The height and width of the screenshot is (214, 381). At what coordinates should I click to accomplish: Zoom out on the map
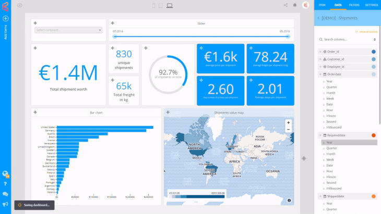[288, 129]
